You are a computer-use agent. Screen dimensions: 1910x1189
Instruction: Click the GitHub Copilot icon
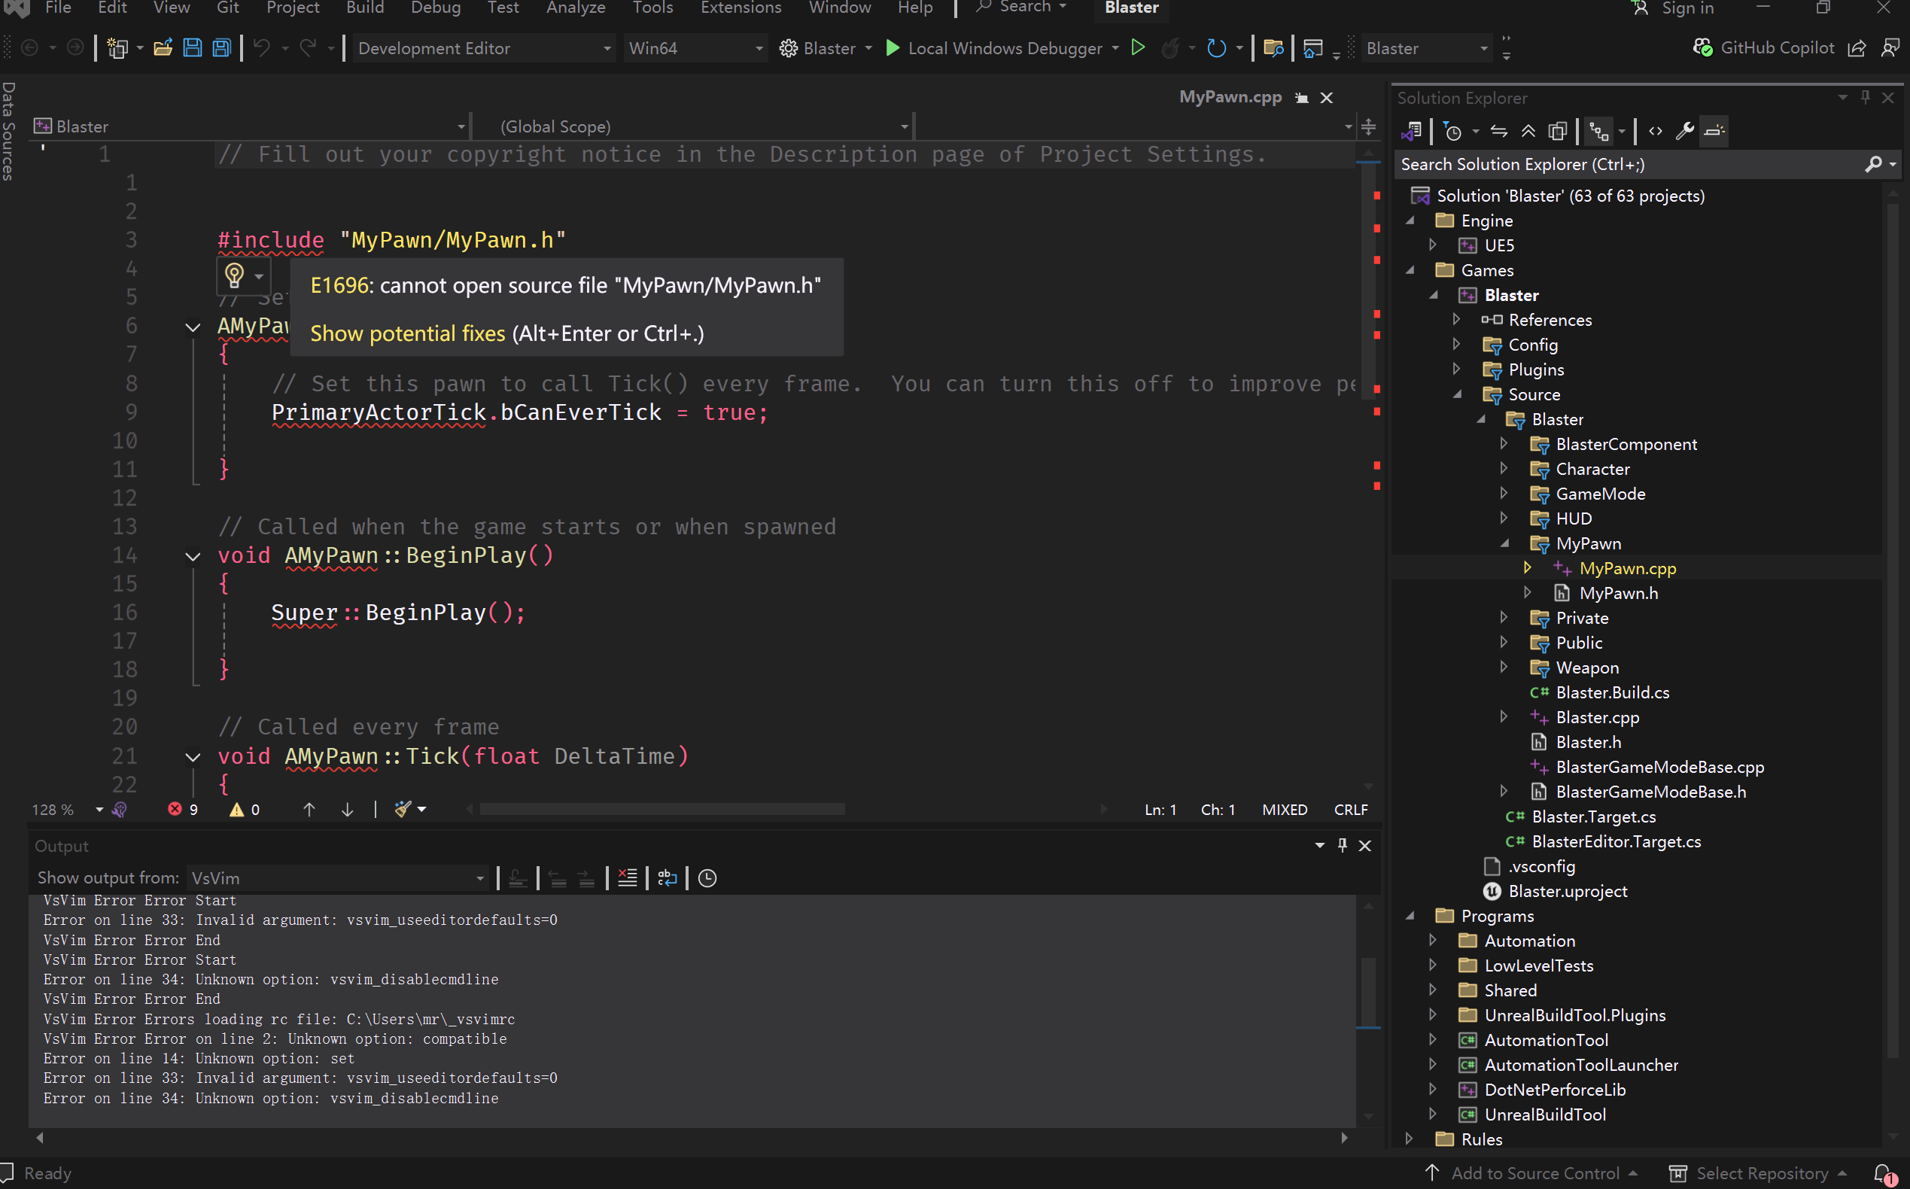pyautogui.click(x=1702, y=48)
